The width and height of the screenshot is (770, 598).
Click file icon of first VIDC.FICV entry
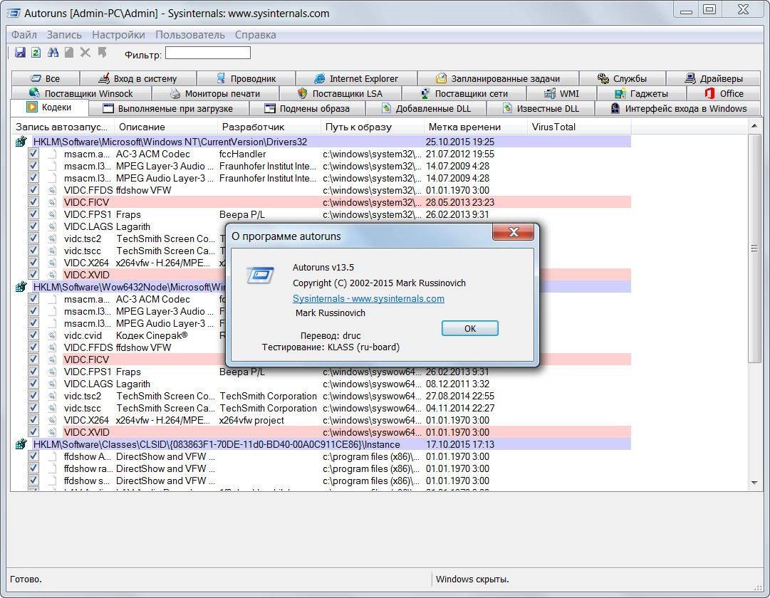[x=51, y=202]
